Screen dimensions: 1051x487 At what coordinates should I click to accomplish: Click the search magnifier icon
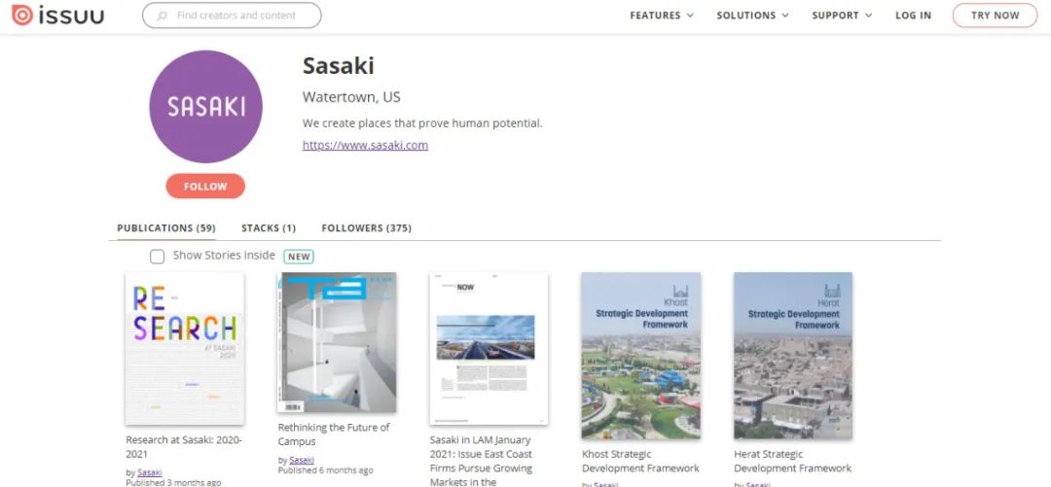click(x=162, y=16)
